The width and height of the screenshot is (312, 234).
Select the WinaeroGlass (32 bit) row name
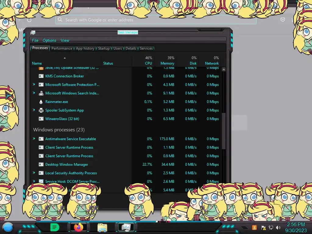click(62, 119)
